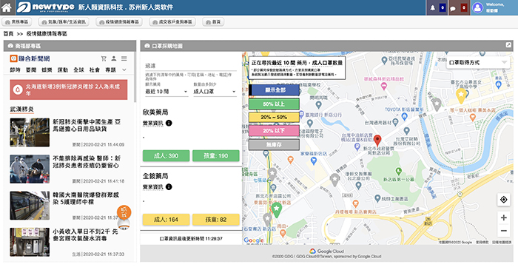Open thumbnail of 韓國大邱醫院 article
Screen dimensions: 518x270
30,206
